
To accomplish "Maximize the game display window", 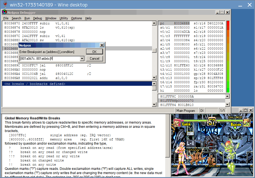I will (x=246, y=110).
